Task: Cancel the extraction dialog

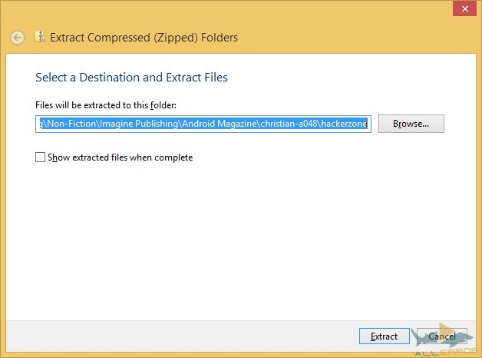Action: (x=442, y=336)
